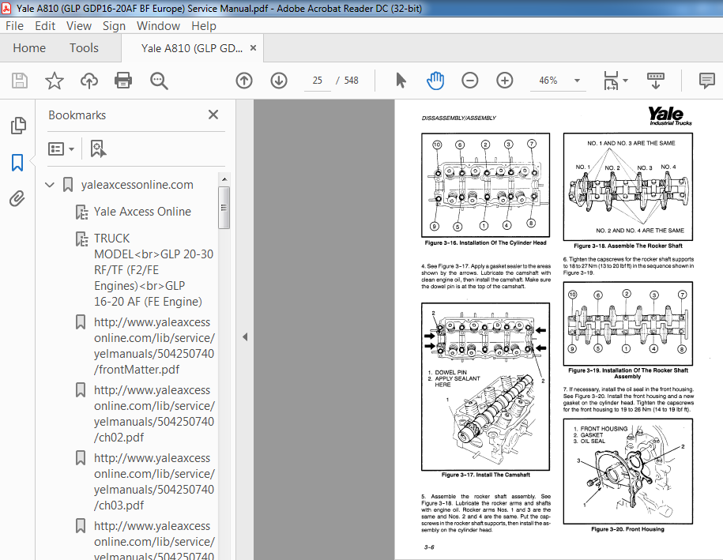
Task: Open the File menu
Action: pos(14,26)
